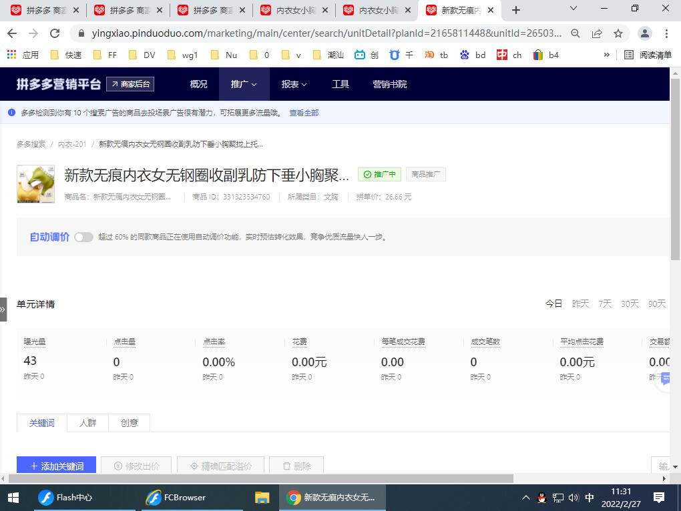Expand the 推广 dropdown menu
This screenshot has height=511, width=681.
pyautogui.click(x=244, y=84)
